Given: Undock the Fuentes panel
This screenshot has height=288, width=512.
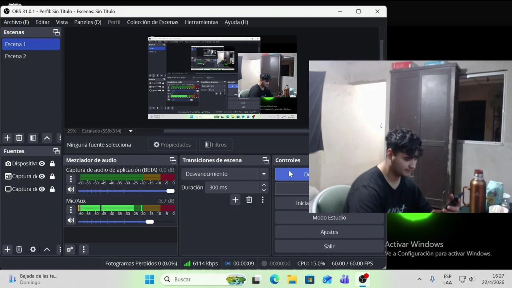Looking at the screenshot, I should [x=56, y=151].
